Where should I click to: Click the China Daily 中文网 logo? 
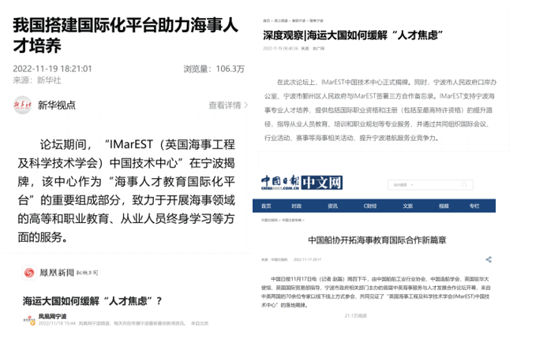click(303, 183)
